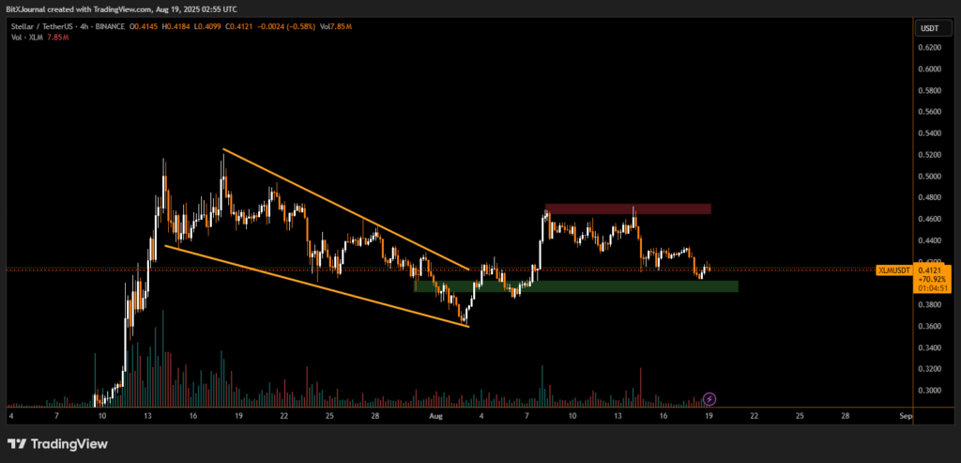Click the Sep label on time axis

(x=905, y=414)
